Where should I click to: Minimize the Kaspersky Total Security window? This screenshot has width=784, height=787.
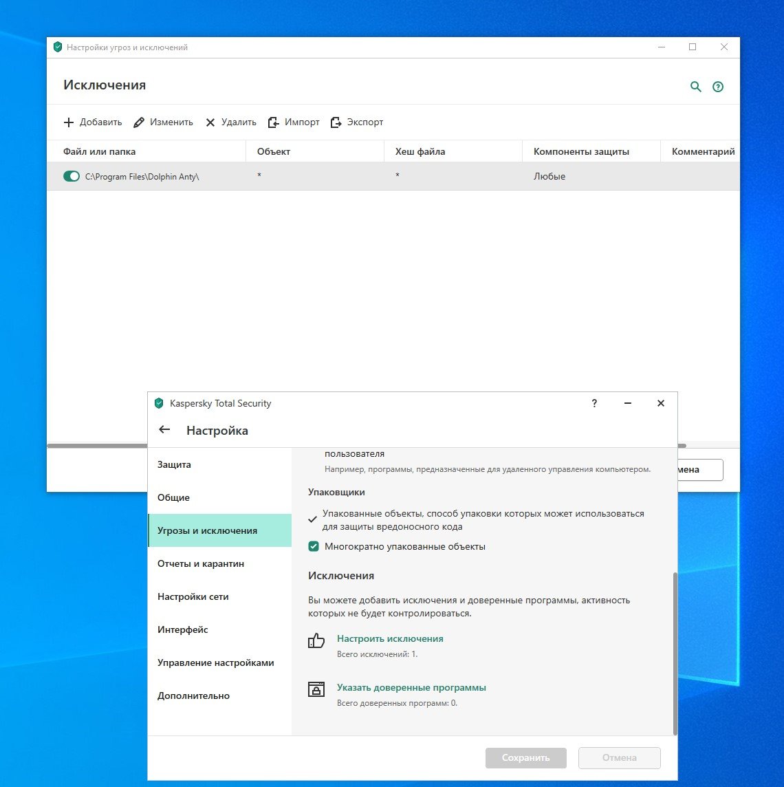coord(627,403)
